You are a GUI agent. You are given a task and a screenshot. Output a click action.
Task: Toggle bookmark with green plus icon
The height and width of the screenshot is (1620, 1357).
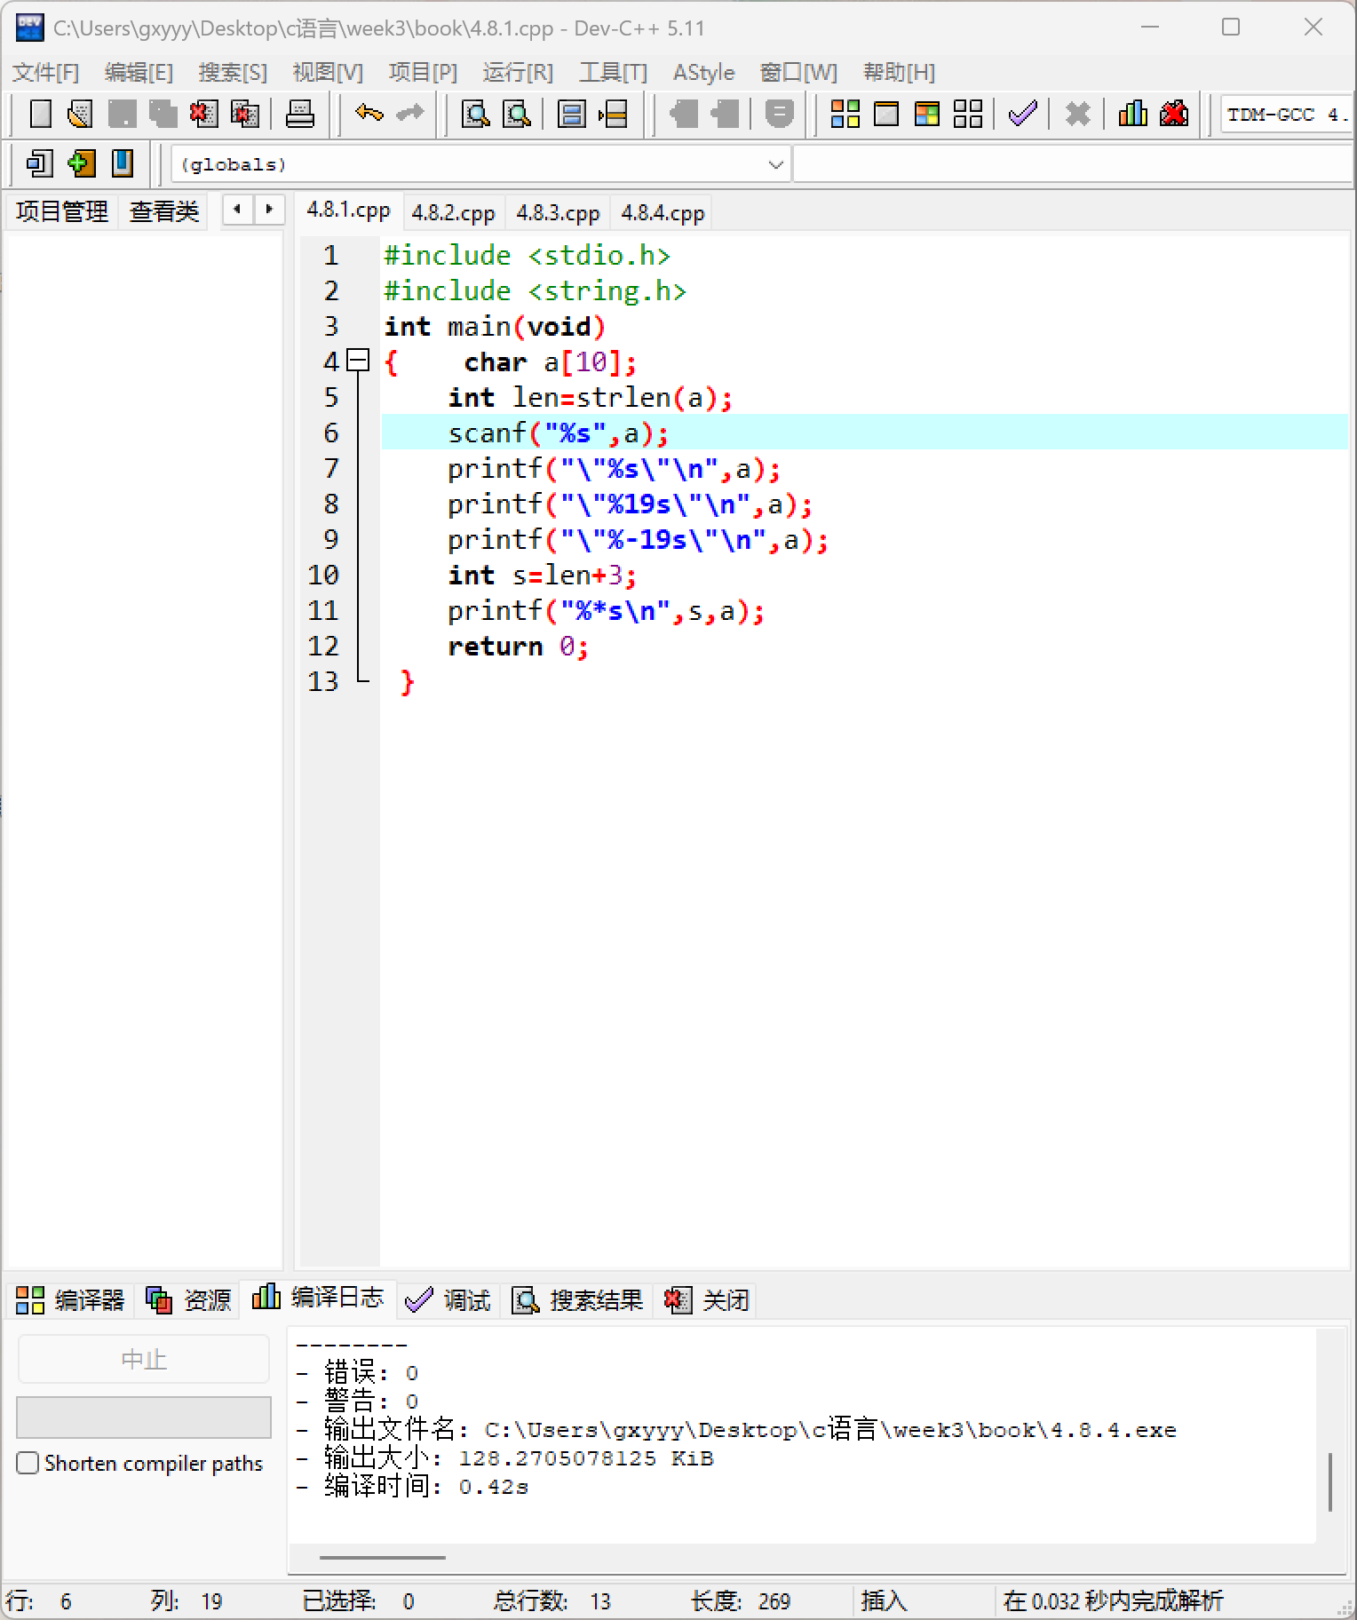point(81,163)
